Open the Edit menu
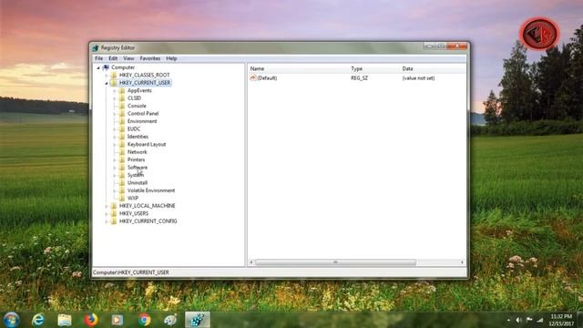 (113, 58)
